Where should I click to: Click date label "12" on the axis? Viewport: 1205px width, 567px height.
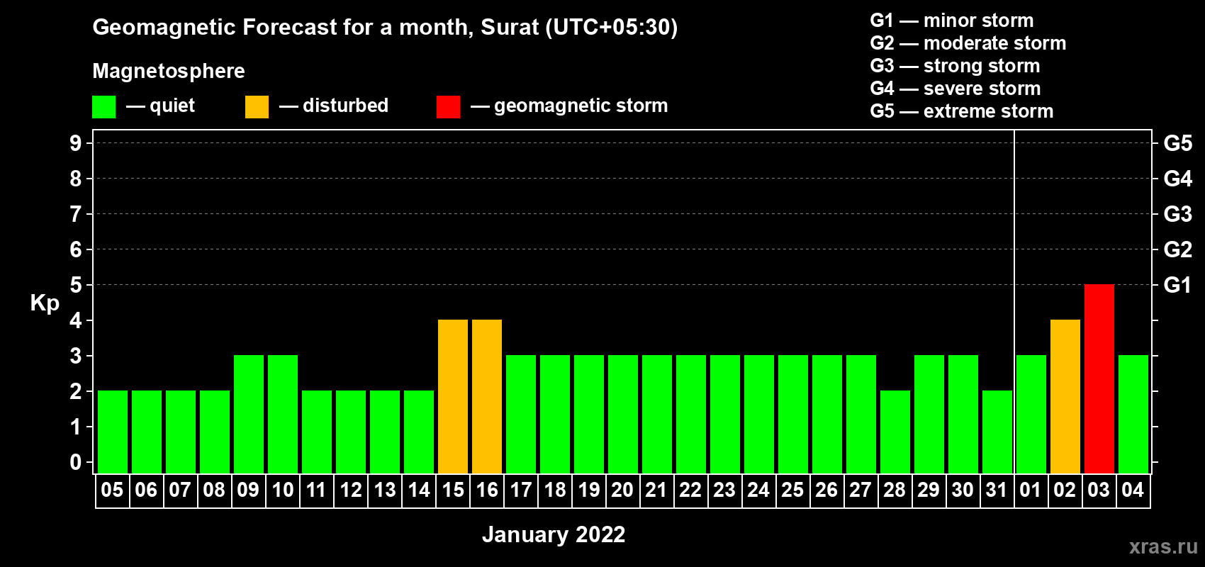[x=351, y=490]
